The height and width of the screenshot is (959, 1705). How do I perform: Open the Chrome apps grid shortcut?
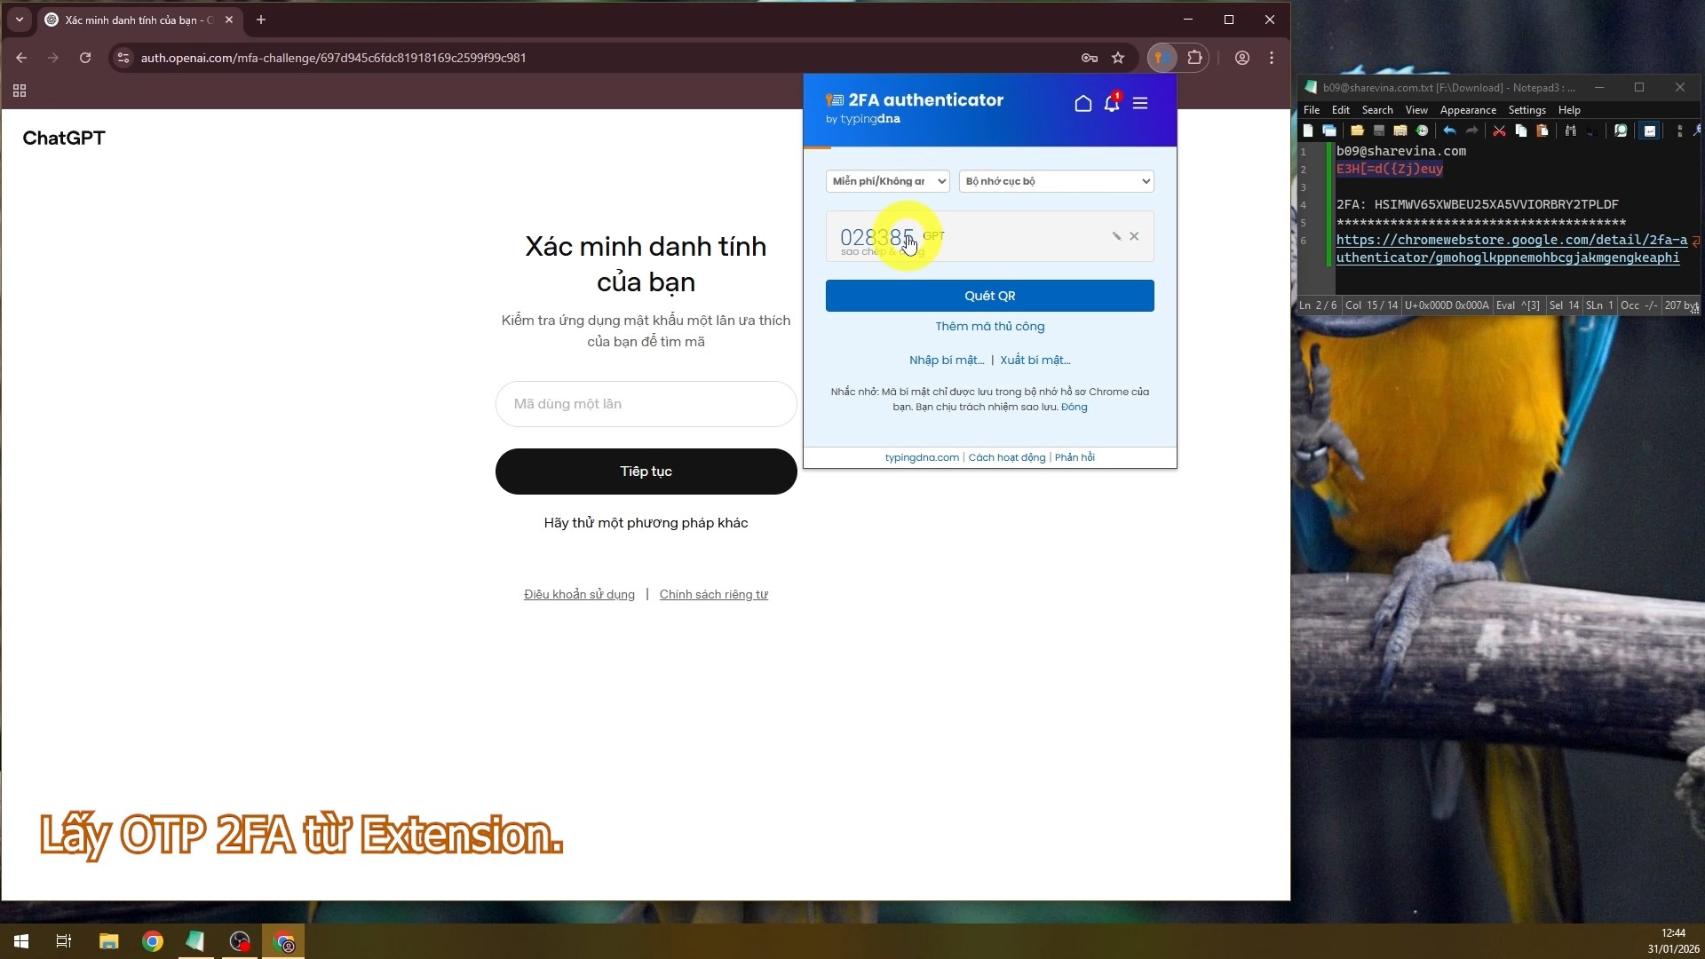click(20, 91)
